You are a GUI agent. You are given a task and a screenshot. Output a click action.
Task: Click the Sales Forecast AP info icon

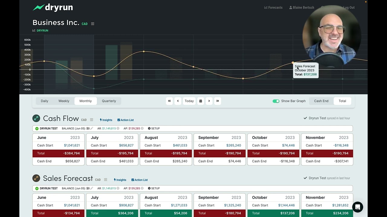pos(142,188)
